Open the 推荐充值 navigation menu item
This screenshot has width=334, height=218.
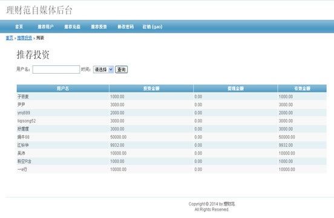coord(72,27)
